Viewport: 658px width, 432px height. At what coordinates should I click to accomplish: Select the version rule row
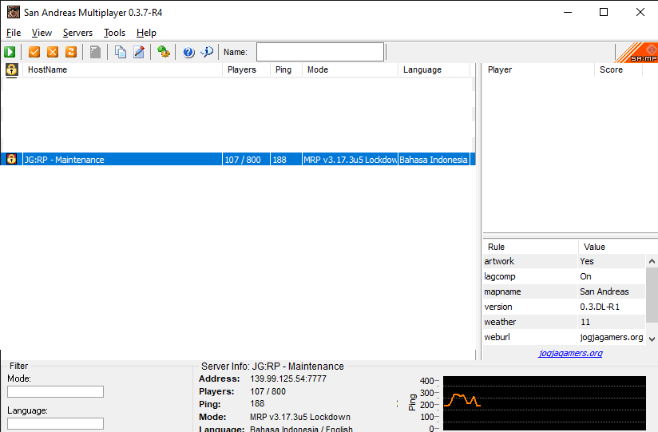pyautogui.click(x=564, y=307)
